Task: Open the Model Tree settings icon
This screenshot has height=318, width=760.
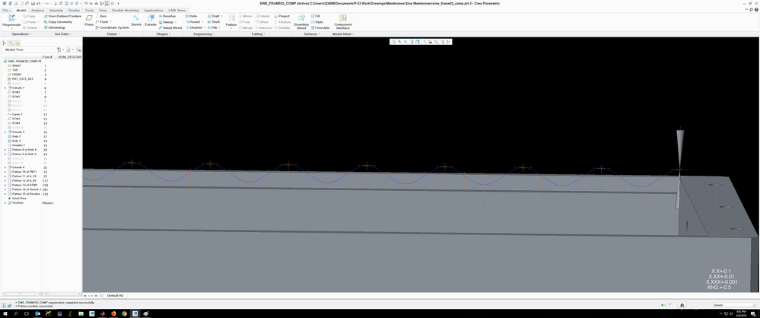Action: [x=59, y=49]
